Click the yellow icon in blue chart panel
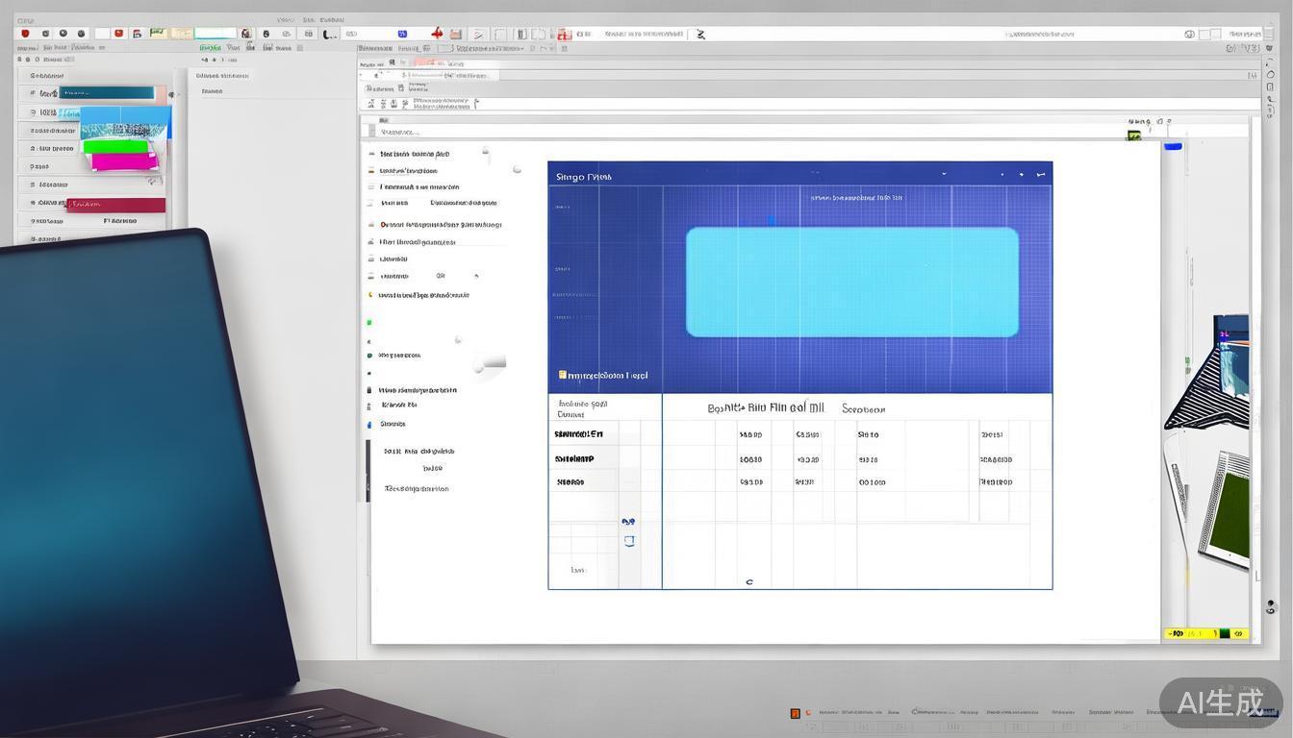 [563, 375]
